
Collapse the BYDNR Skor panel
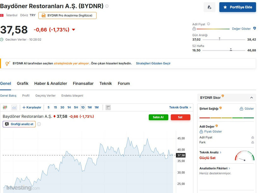coord(251,98)
